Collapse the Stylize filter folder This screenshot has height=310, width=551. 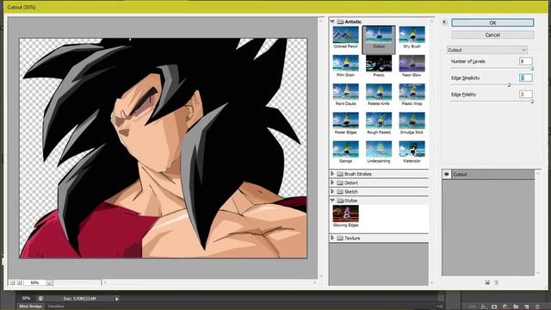point(332,201)
